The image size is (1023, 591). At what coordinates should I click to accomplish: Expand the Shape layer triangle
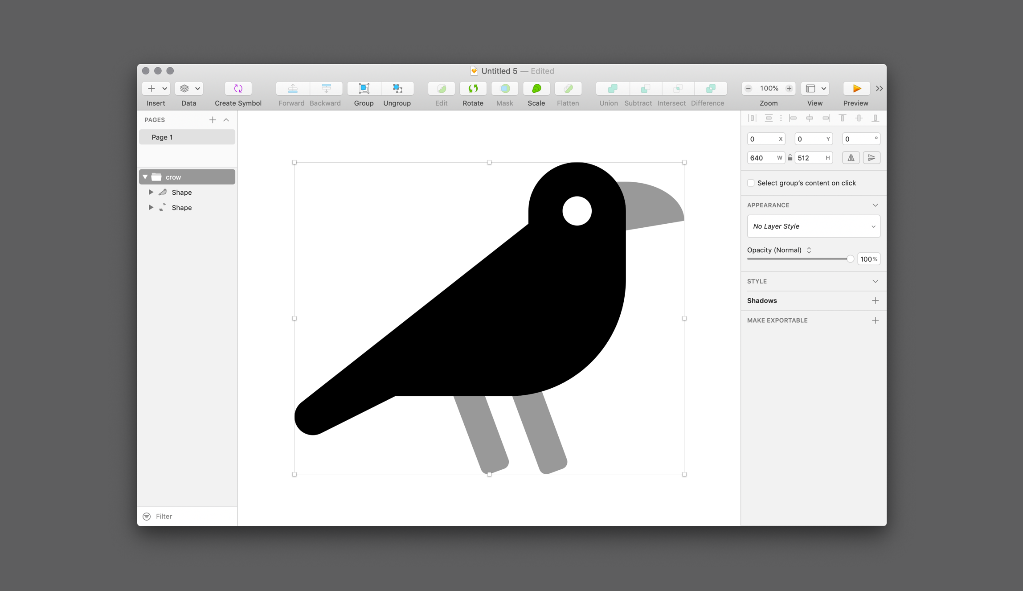[x=151, y=192]
